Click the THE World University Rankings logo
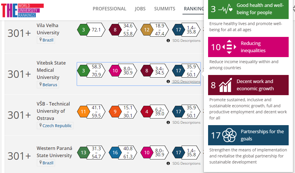The width and height of the screenshot is (295, 173). 22,10
